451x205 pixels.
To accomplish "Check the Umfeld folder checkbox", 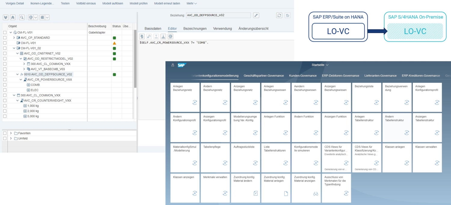I will tap(5, 138).
